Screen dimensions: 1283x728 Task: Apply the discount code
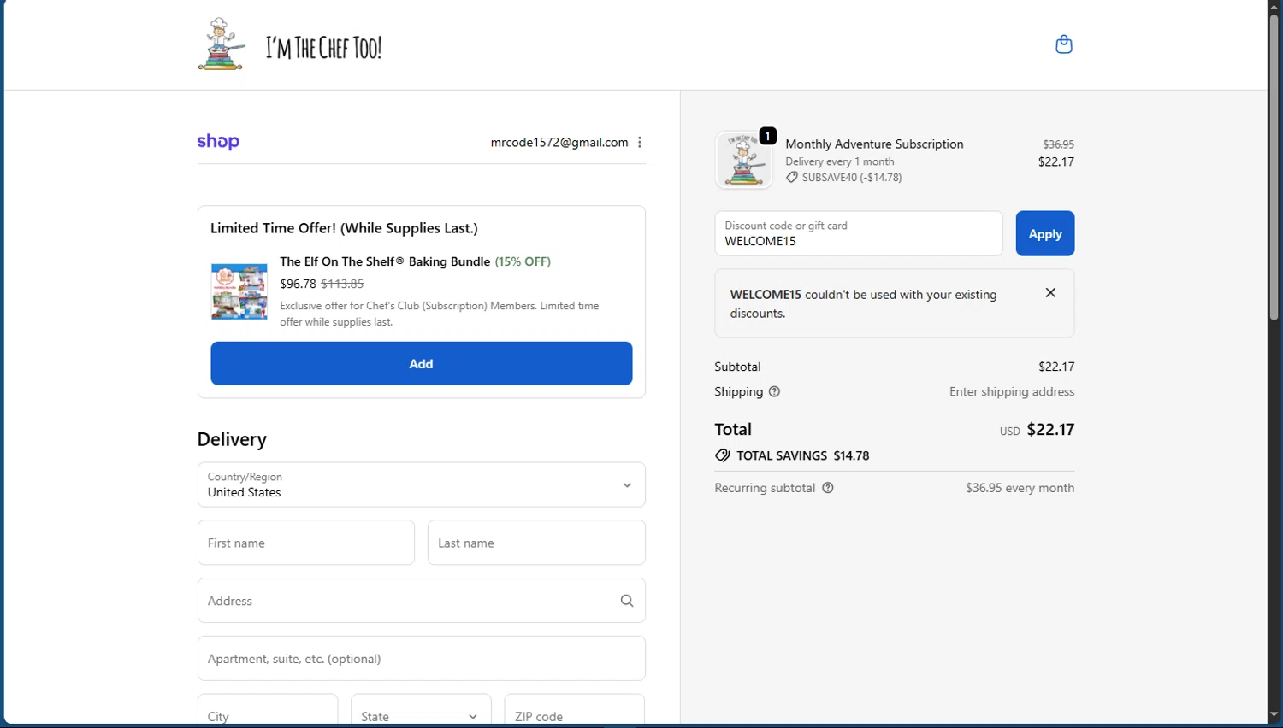[1045, 233]
